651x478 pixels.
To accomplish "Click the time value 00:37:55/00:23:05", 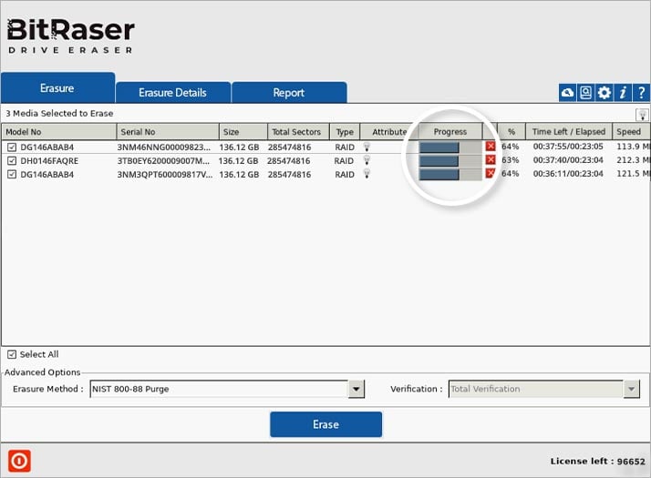I will coord(568,147).
